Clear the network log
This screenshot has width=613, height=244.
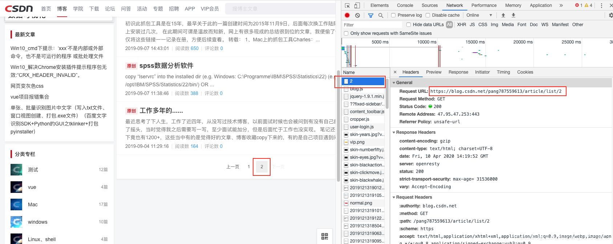click(x=358, y=15)
